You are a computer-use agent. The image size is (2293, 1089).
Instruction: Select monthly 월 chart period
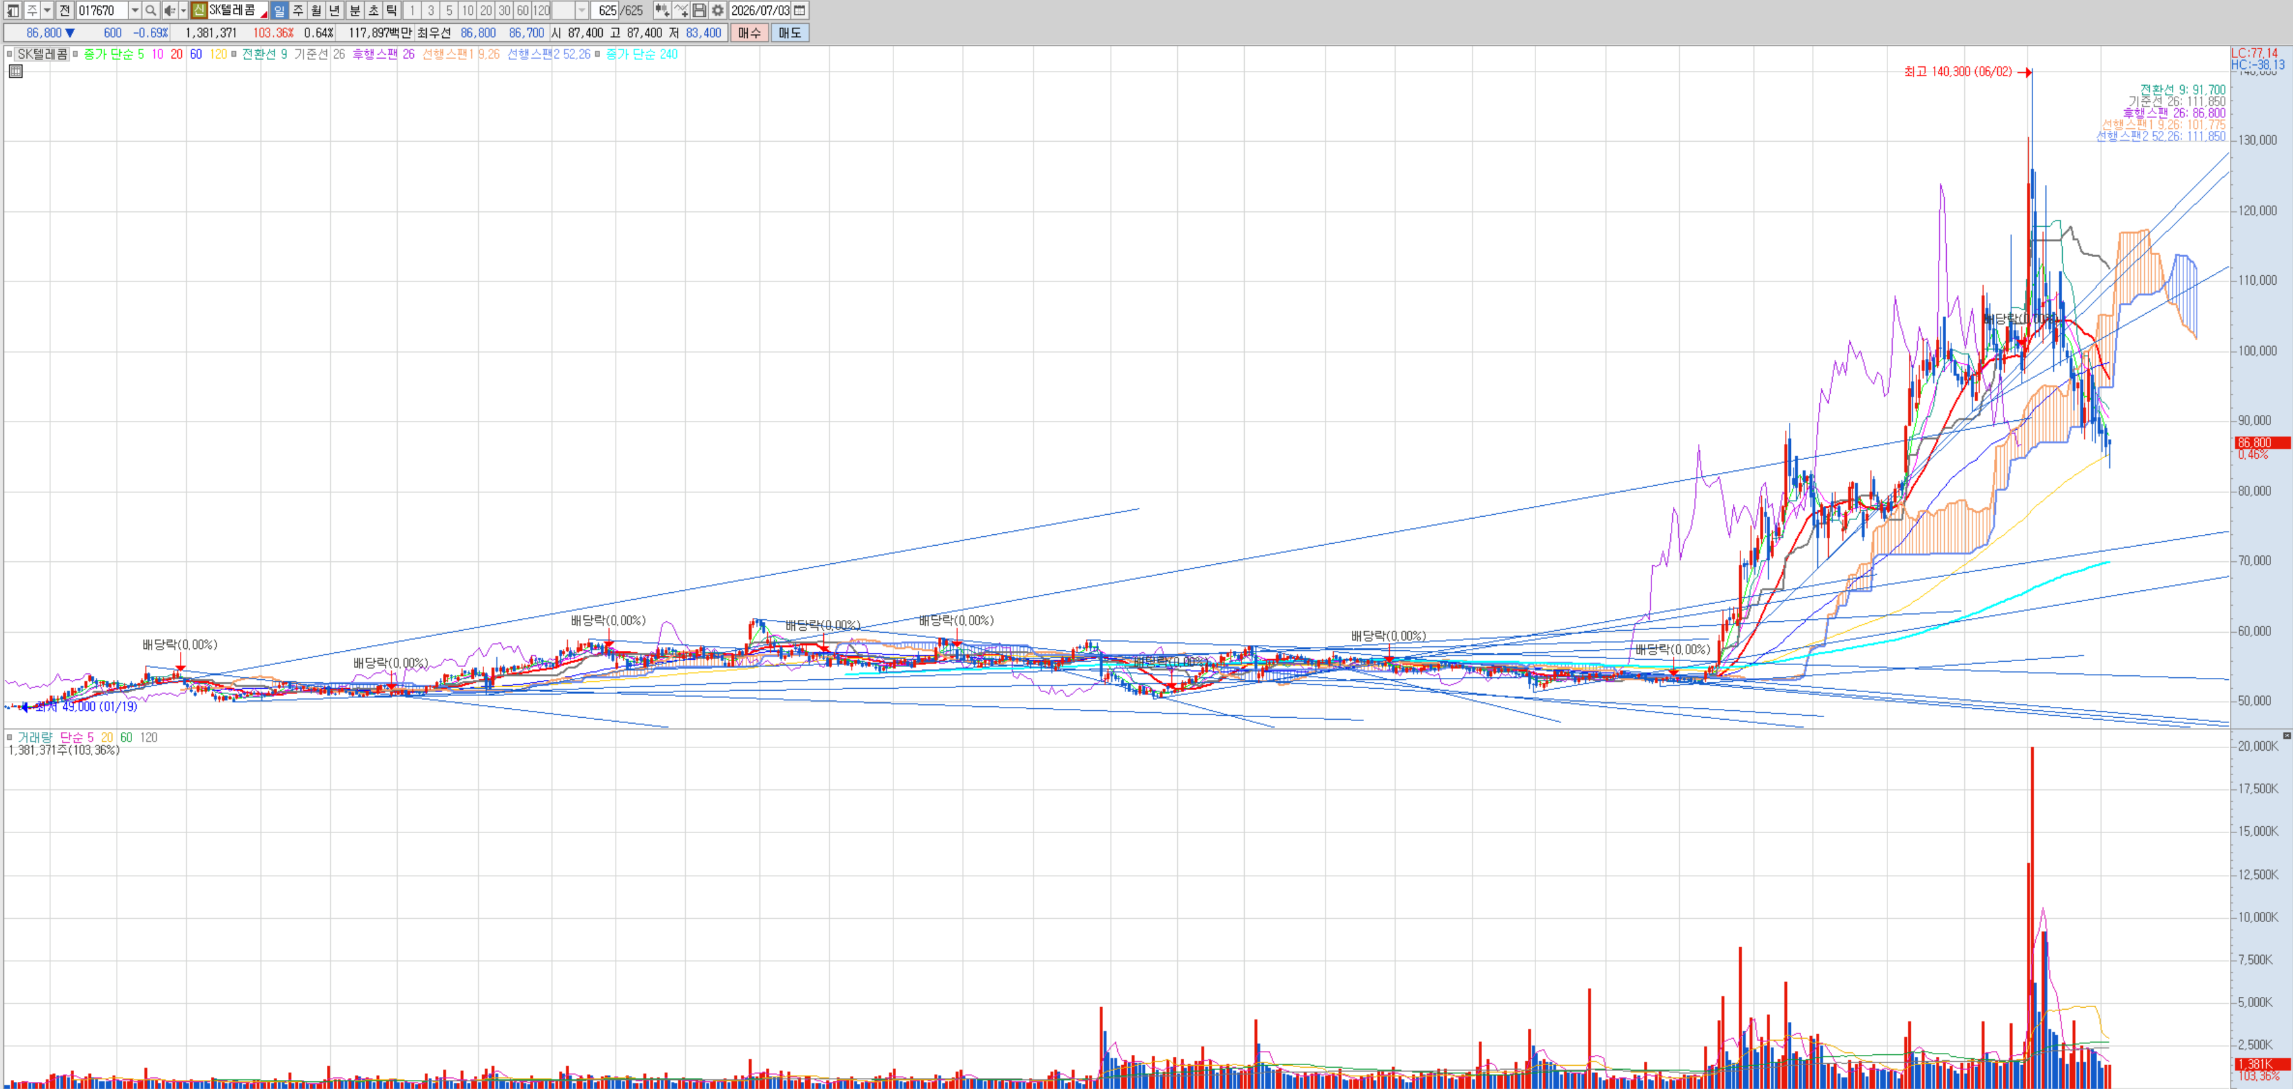tap(316, 11)
